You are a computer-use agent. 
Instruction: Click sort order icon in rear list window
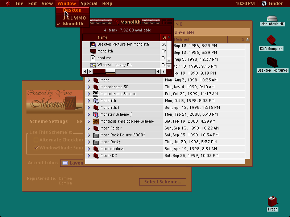point(248,39)
